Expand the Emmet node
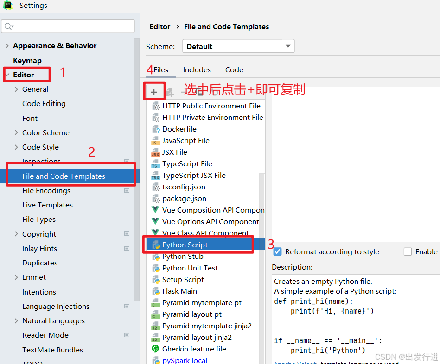The height and width of the screenshot is (364, 440). point(16,277)
